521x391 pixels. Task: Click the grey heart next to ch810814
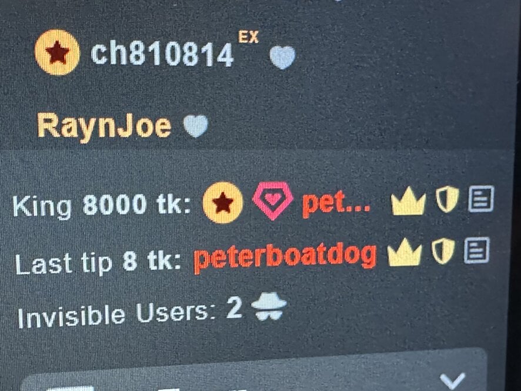pos(282,57)
